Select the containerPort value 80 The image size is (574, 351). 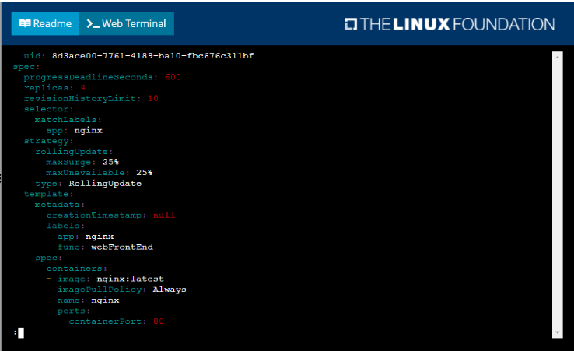(x=159, y=321)
